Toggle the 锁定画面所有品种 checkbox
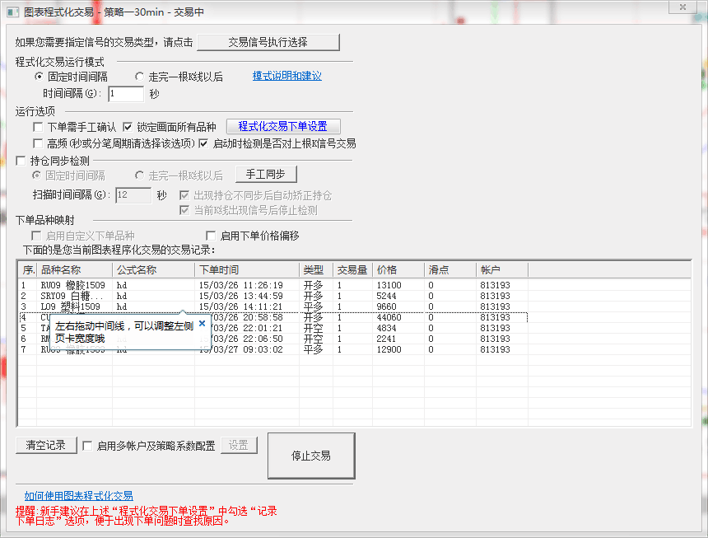Image resolution: width=708 pixels, height=538 pixels. [x=128, y=127]
